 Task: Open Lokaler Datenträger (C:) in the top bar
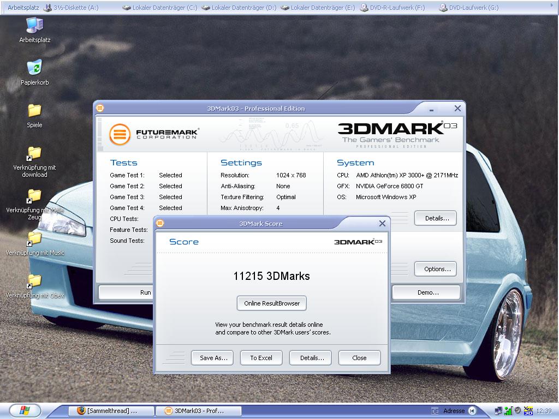159,8
